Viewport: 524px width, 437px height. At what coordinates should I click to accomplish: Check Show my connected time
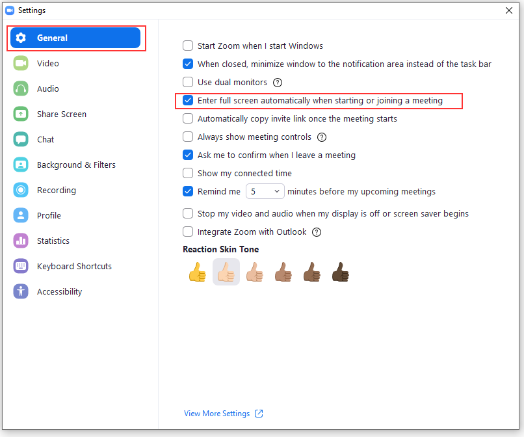pos(188,173)
